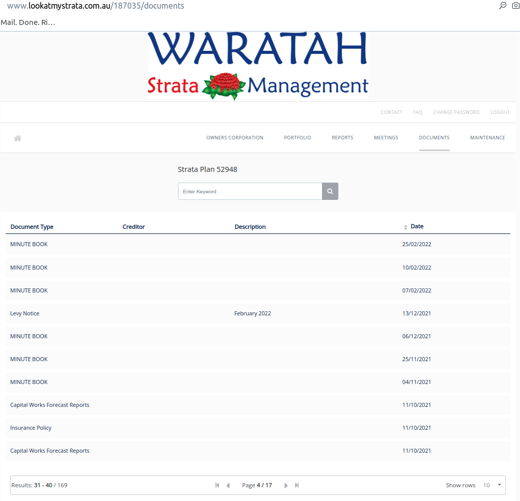Select the Documents tab
The image size is (520, 501).
click(x=434, y=138)
